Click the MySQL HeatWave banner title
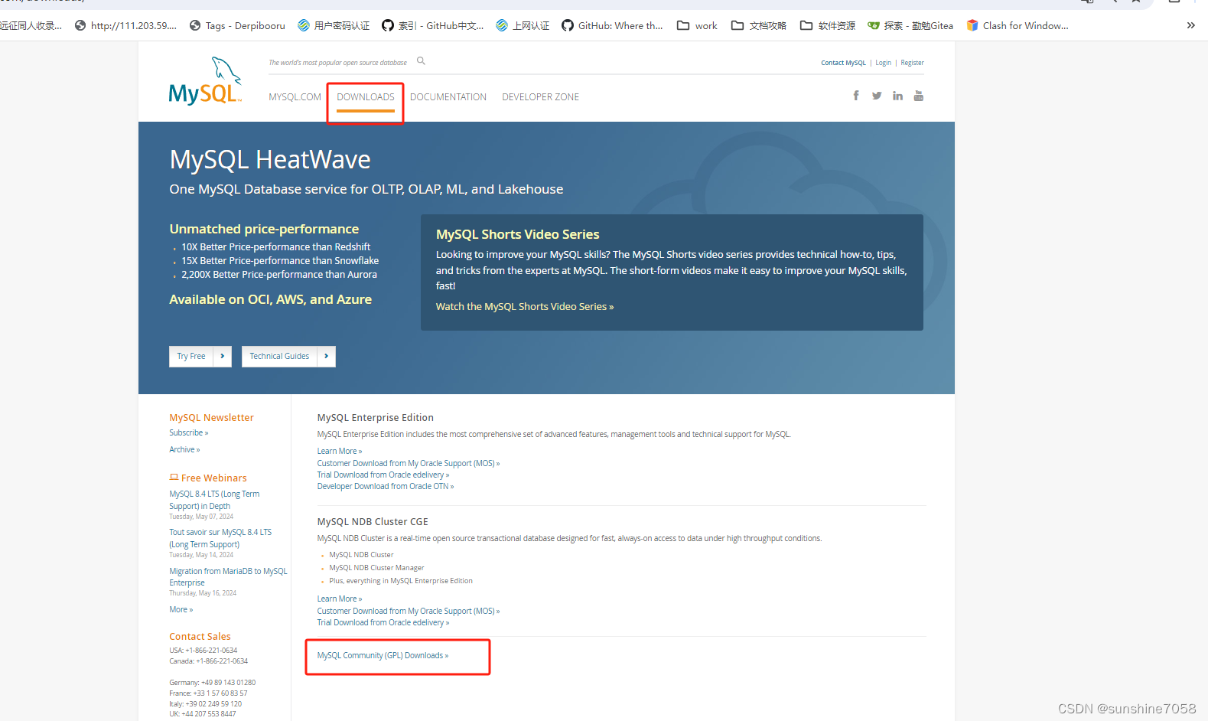The width and height of the screenshot is (1208, 721). tap(270, 159)
